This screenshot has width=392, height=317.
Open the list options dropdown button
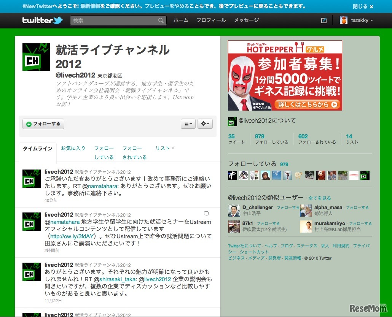[x=188, y=124]
